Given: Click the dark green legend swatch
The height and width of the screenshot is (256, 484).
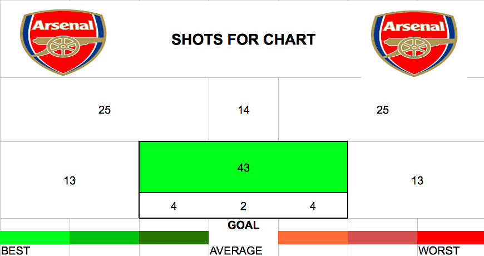Looking at the screenshot, I should coord(174,238).
